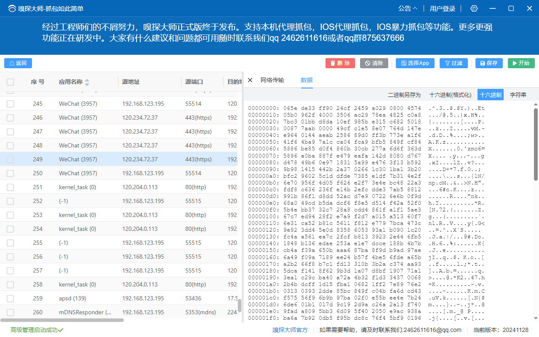Click the sniffer app logo icon
The image size is (539, 337).
click(12, 8)
